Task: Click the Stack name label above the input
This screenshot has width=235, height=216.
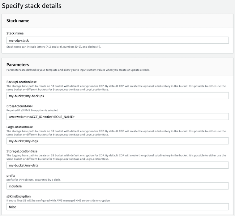Action: 15,33
